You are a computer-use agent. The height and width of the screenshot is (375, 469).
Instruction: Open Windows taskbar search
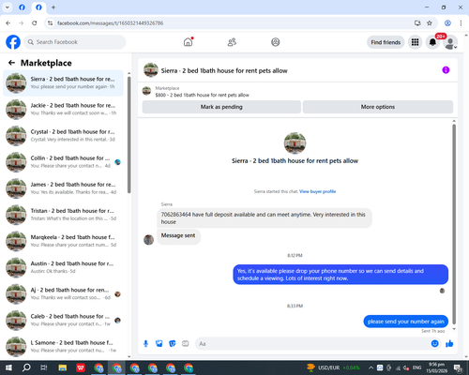26,367
